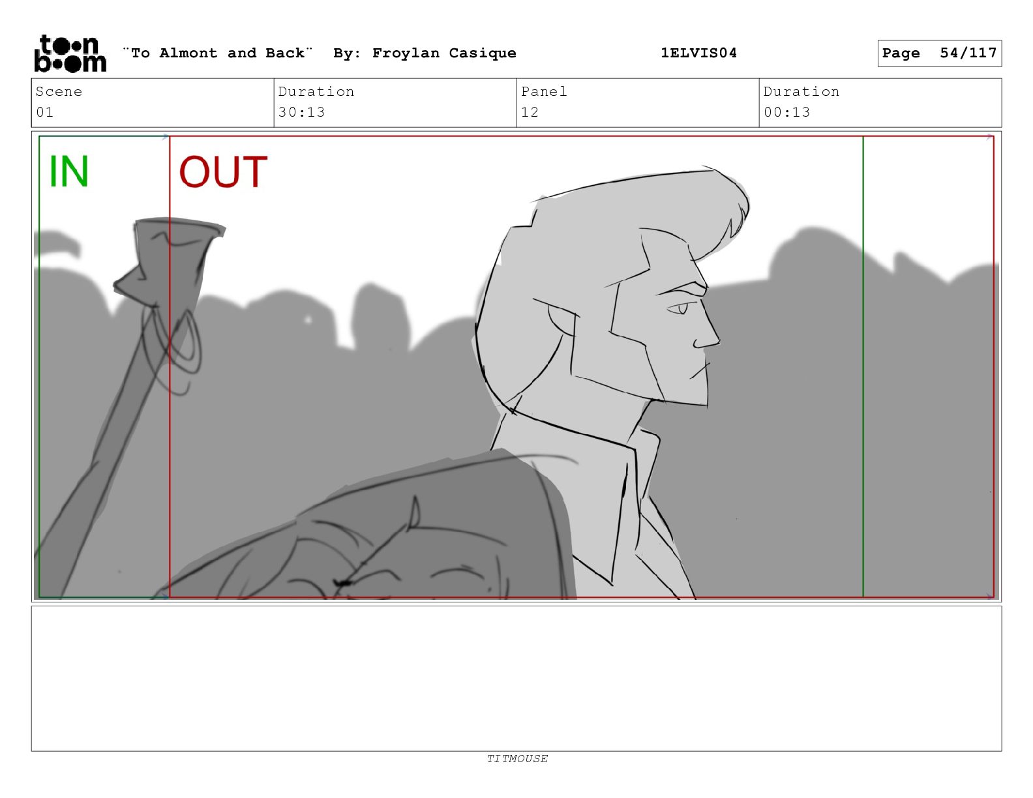Screen dimensions: 1033x798
Task: Click the 1ELVIS04 project code
Action: [x=698, y=53]
